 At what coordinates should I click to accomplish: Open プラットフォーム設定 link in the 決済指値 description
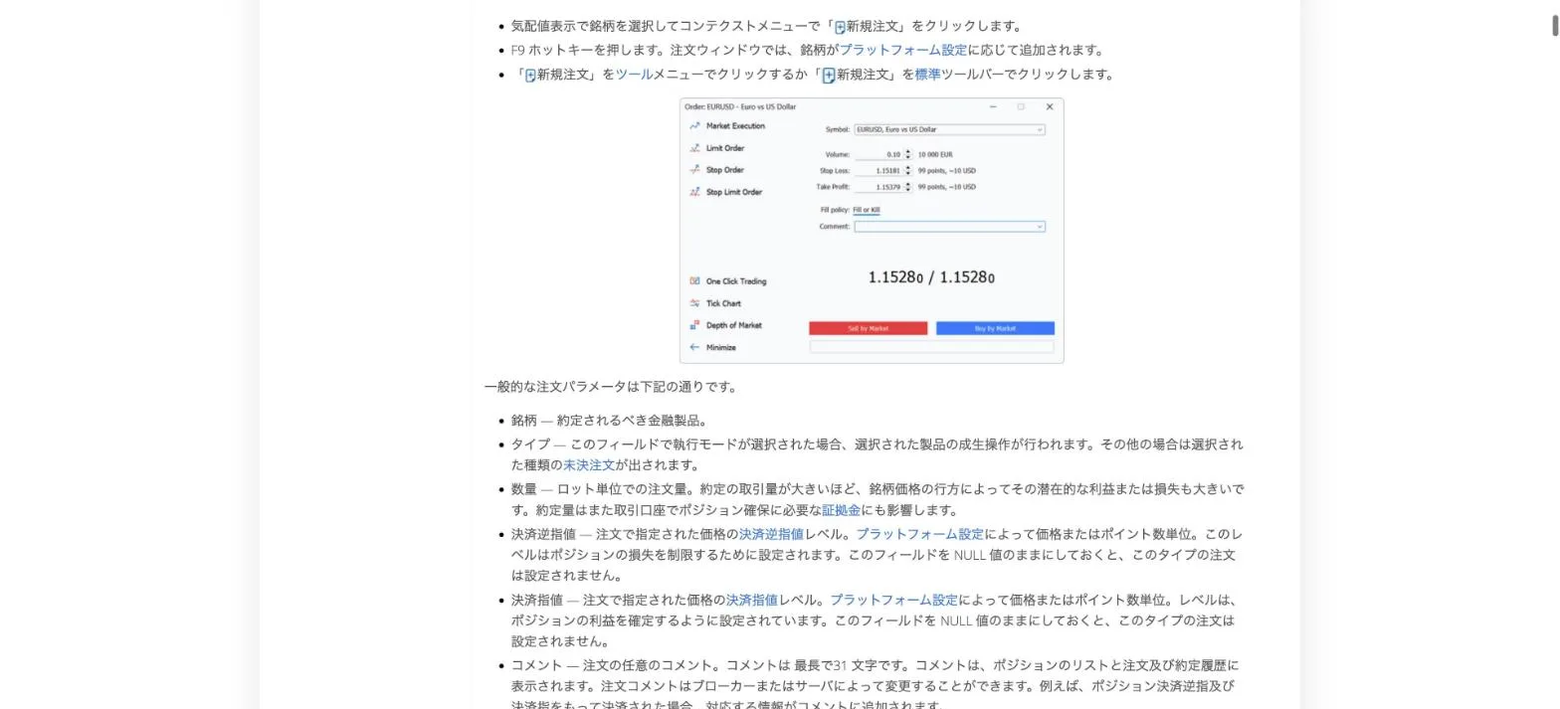click(893, 601)
